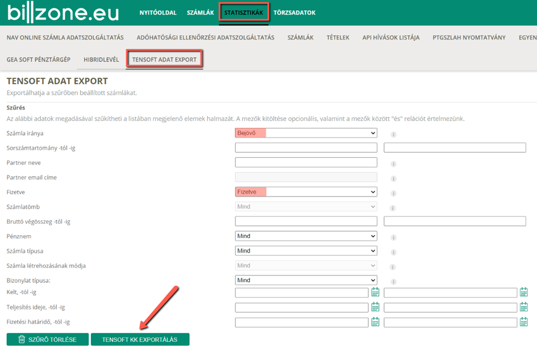Click Teljesítés ideje start date field
537x351 pixels.
302,307
